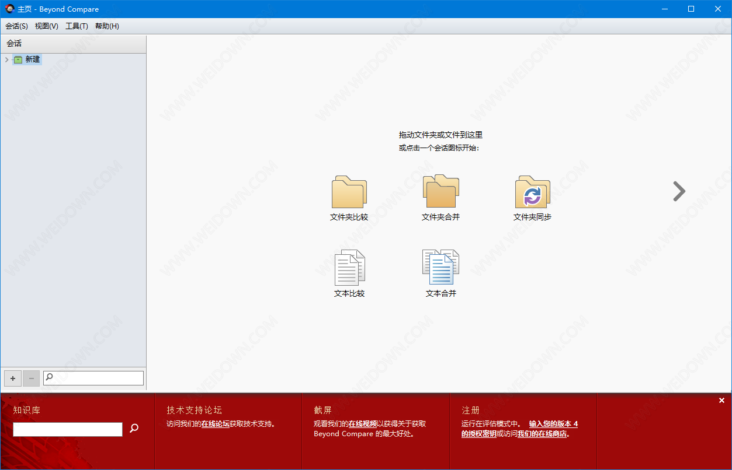The width and height of the screenshot is (732, 470).
Task: Close the red info panel
Action: [x=721, y=401]
